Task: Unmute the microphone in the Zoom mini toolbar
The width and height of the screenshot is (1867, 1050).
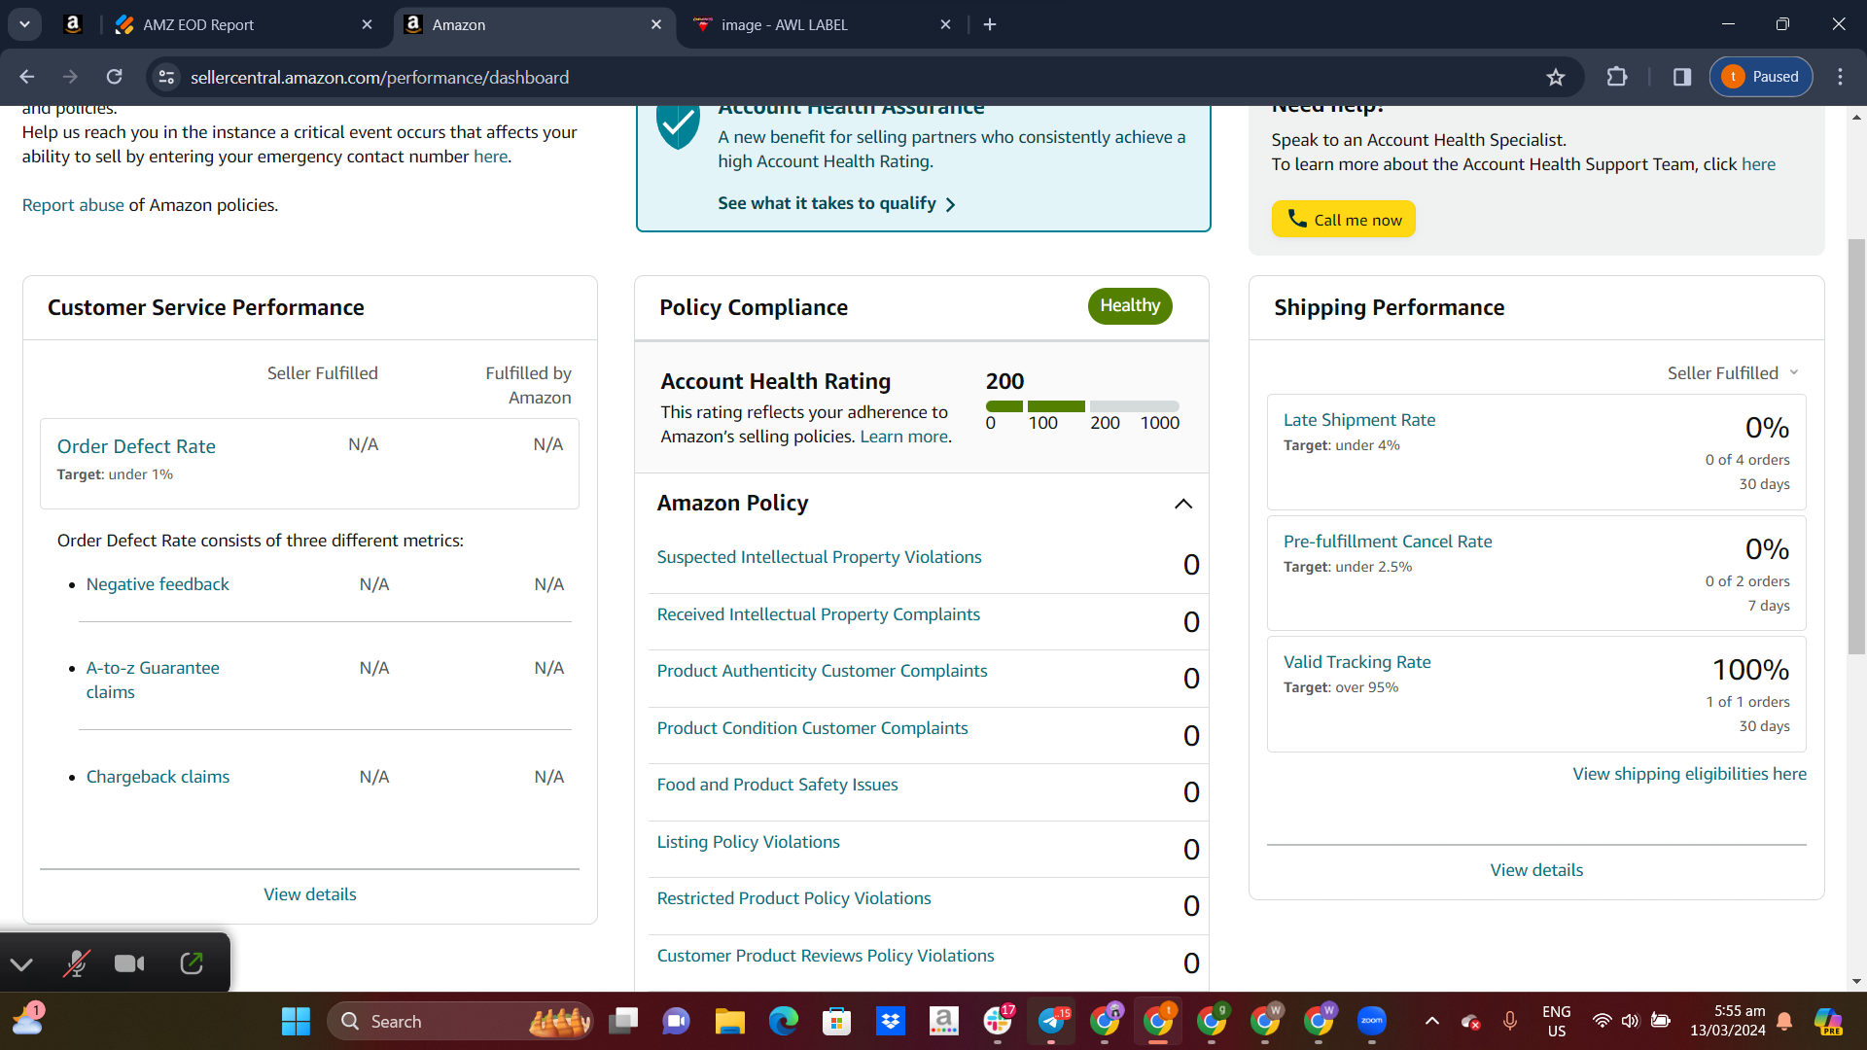Action: (x=76, y=963)
